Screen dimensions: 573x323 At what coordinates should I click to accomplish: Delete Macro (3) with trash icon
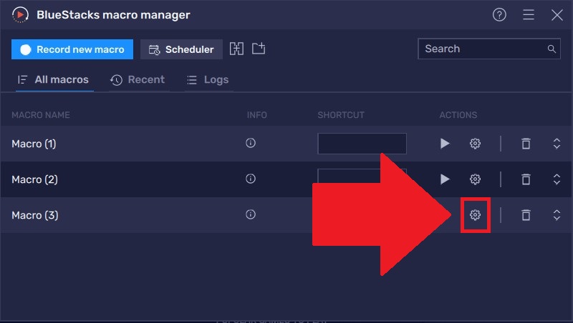(526, 214)
